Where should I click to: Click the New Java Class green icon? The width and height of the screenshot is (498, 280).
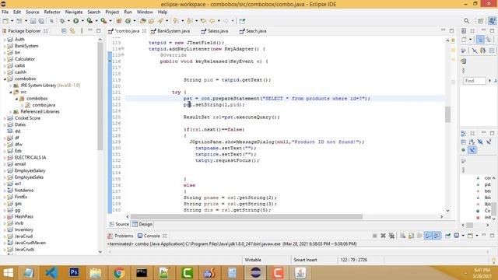128,21
